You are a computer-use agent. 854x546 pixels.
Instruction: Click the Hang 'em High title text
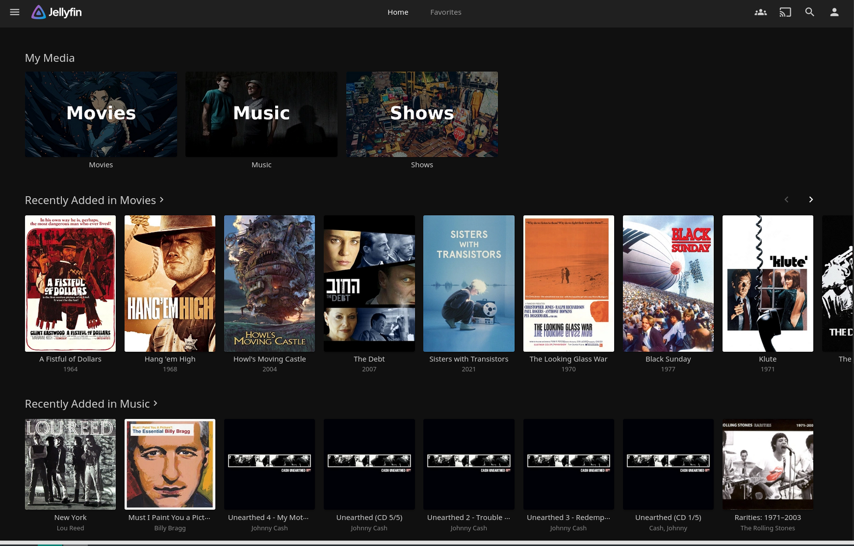coord(170,359)
